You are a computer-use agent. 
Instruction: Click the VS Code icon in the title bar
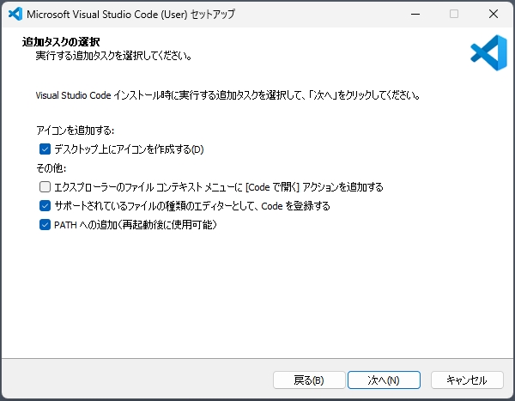[x=15, y=14]
